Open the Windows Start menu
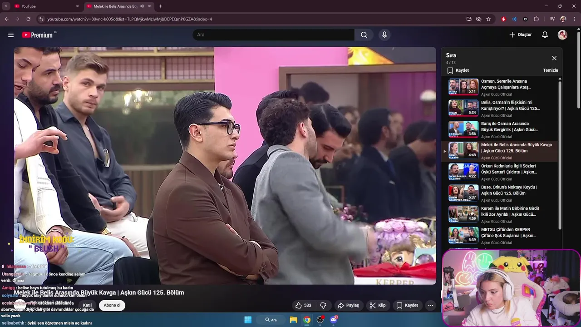The width and height of the screenshot is (581, 327). tap(248, 320)
